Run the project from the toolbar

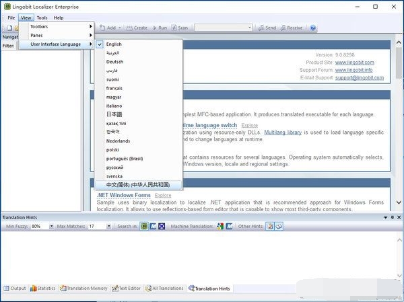pos(159,28)
